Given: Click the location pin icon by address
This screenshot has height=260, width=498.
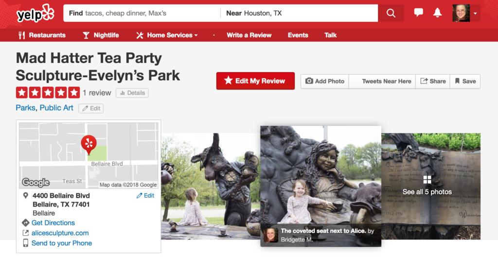Looking at the screenshot, I should coord(26,196).
